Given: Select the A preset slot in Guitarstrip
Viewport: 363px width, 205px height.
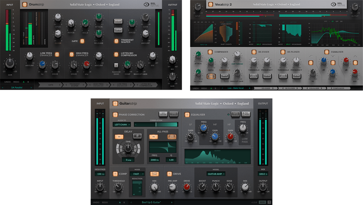Looking at the screenshot, I should click(x=119, y=202).
